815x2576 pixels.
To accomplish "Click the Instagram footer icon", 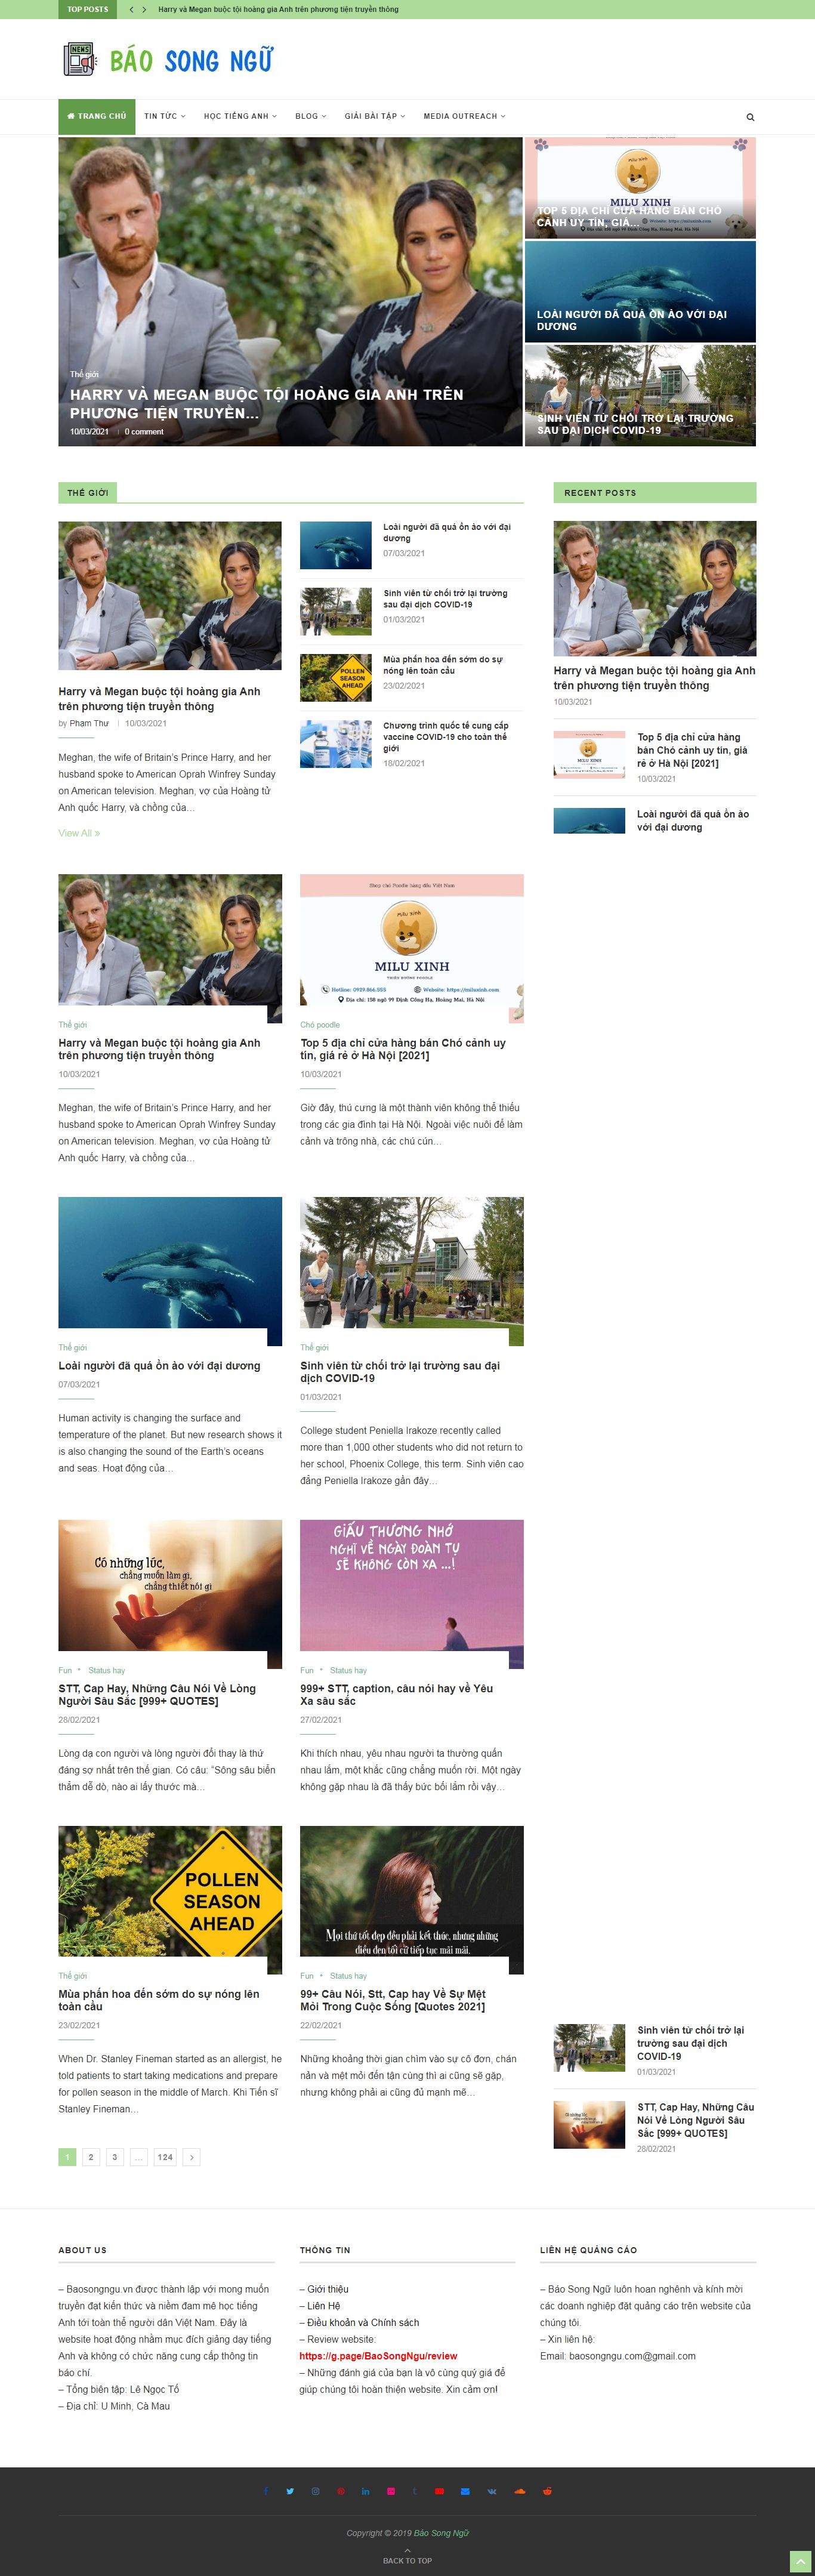I will 316,2491.
